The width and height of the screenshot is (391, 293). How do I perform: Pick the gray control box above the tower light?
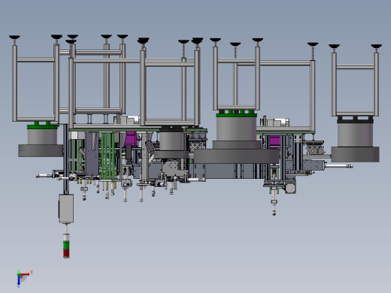click(66, 208)
